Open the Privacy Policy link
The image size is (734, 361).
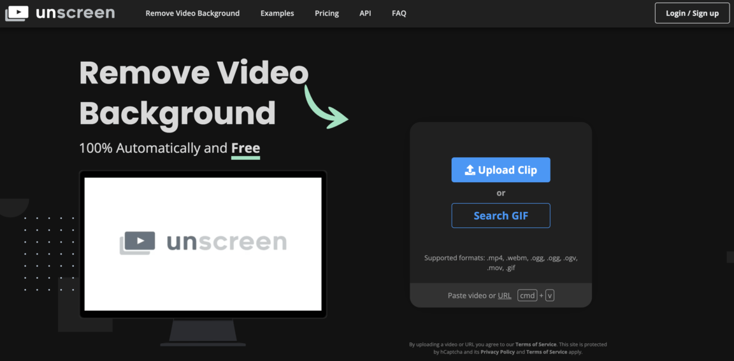(x=498, y=352)
